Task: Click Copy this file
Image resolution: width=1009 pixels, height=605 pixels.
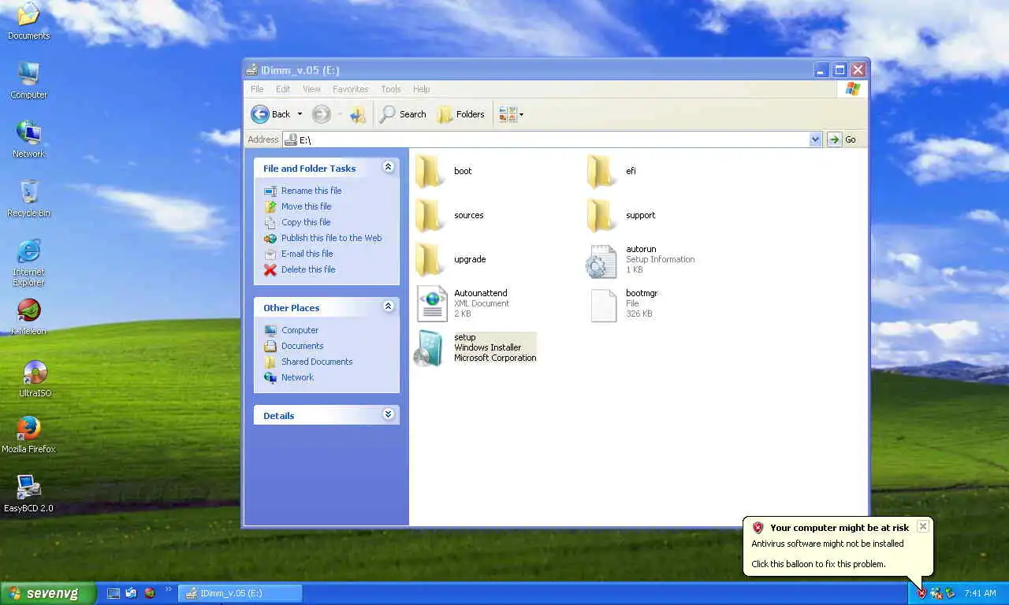Action: 297,222
